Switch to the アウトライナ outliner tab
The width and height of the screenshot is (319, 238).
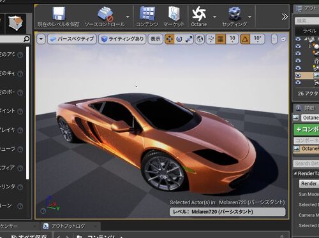pos(307,9)
